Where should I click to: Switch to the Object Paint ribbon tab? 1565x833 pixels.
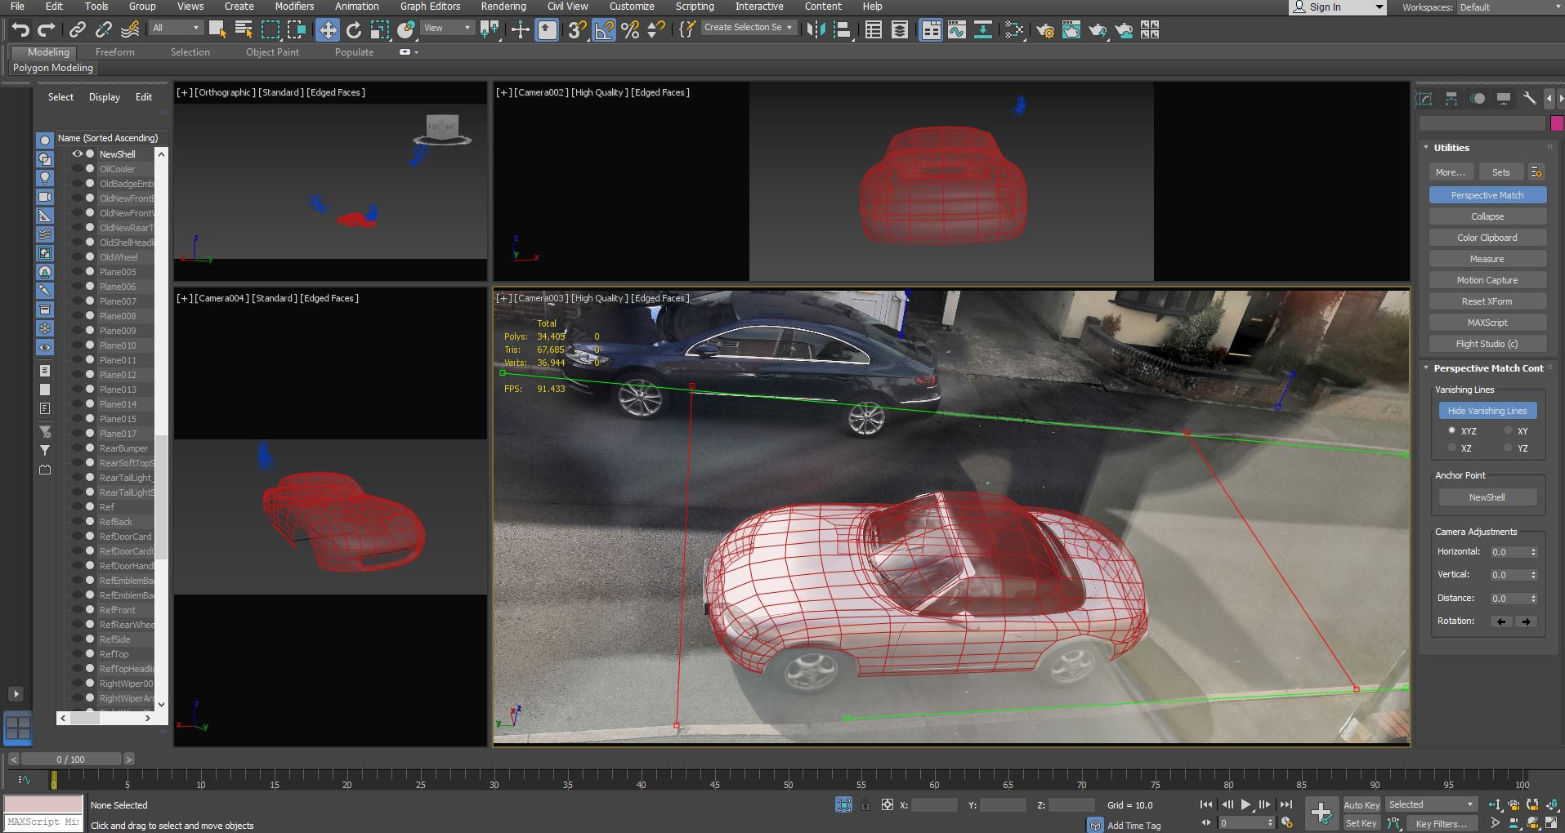pyautogui.click(x=272, y=52)
